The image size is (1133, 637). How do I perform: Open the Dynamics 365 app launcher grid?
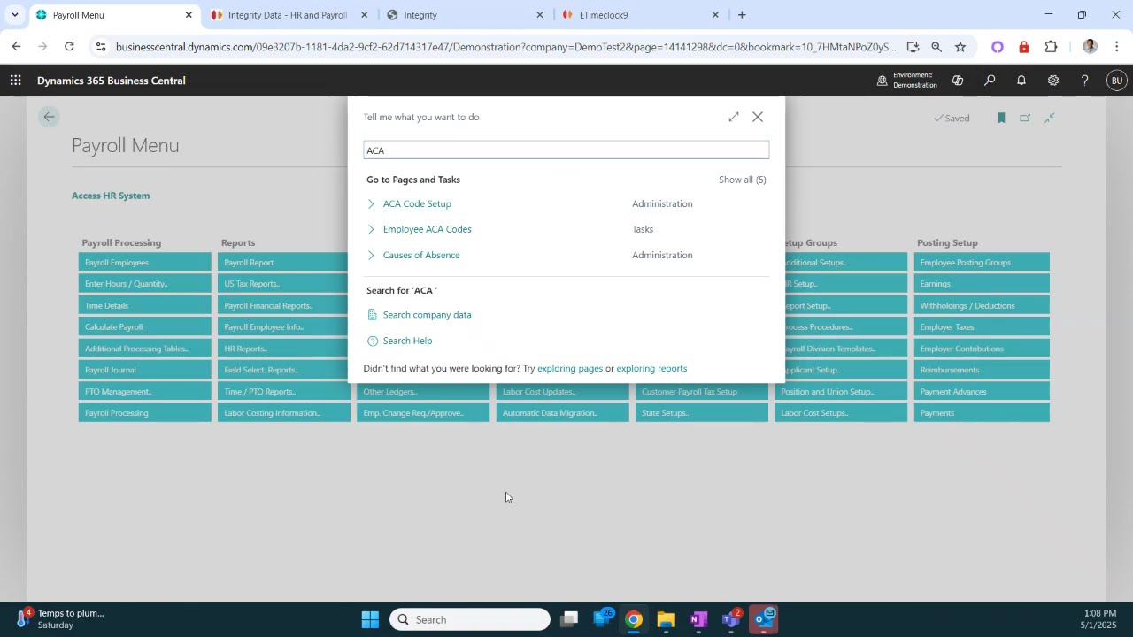[15, 81]
